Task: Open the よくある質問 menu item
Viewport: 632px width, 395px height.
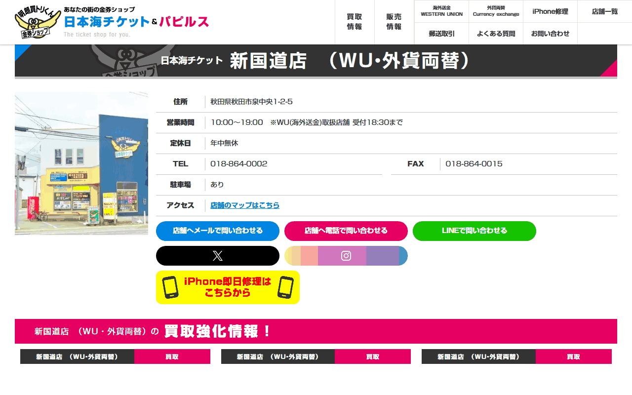Action: point(496,34)
